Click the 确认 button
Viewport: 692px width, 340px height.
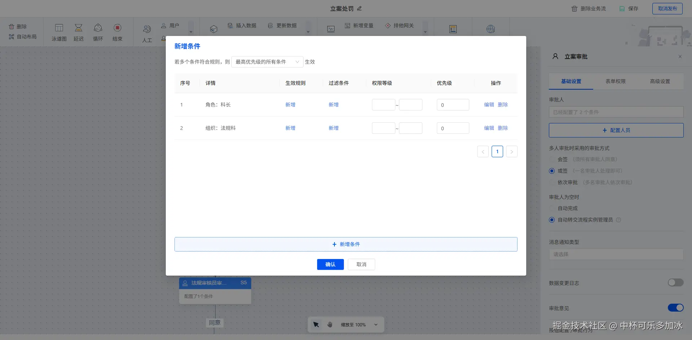[330, 264]
